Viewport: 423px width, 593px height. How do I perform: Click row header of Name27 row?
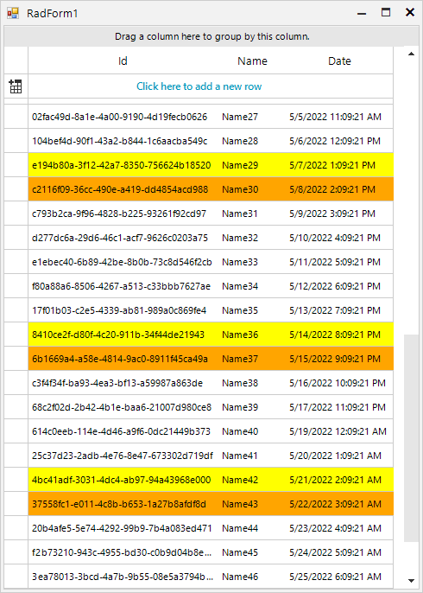point(16,117)
